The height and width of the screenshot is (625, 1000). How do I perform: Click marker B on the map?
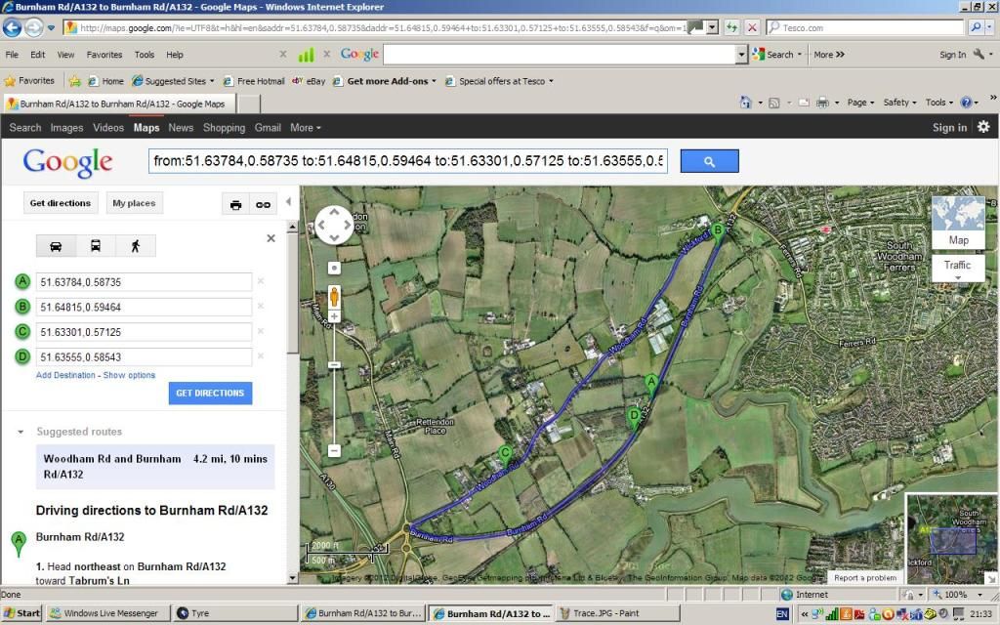click(718, 231)
